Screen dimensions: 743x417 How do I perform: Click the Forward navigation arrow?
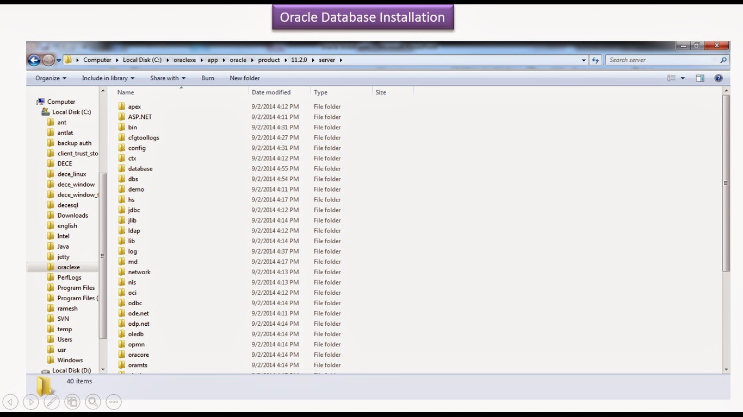point(48,60)
